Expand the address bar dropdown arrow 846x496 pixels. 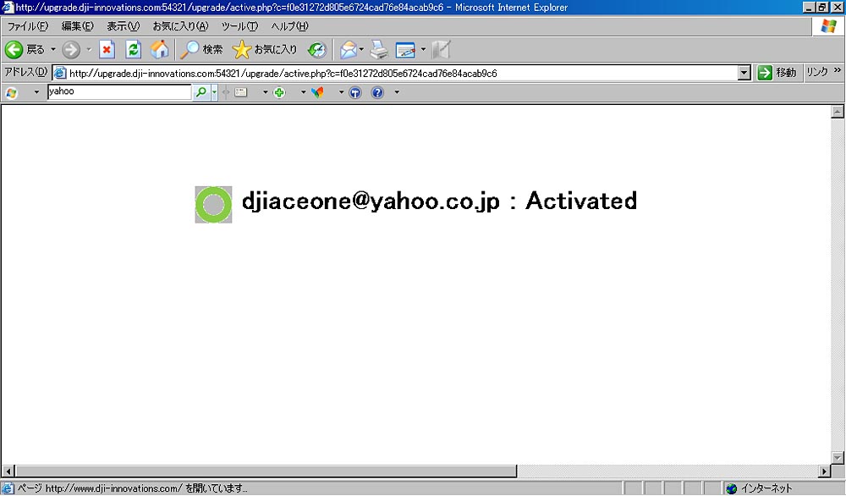click(744, 73)
